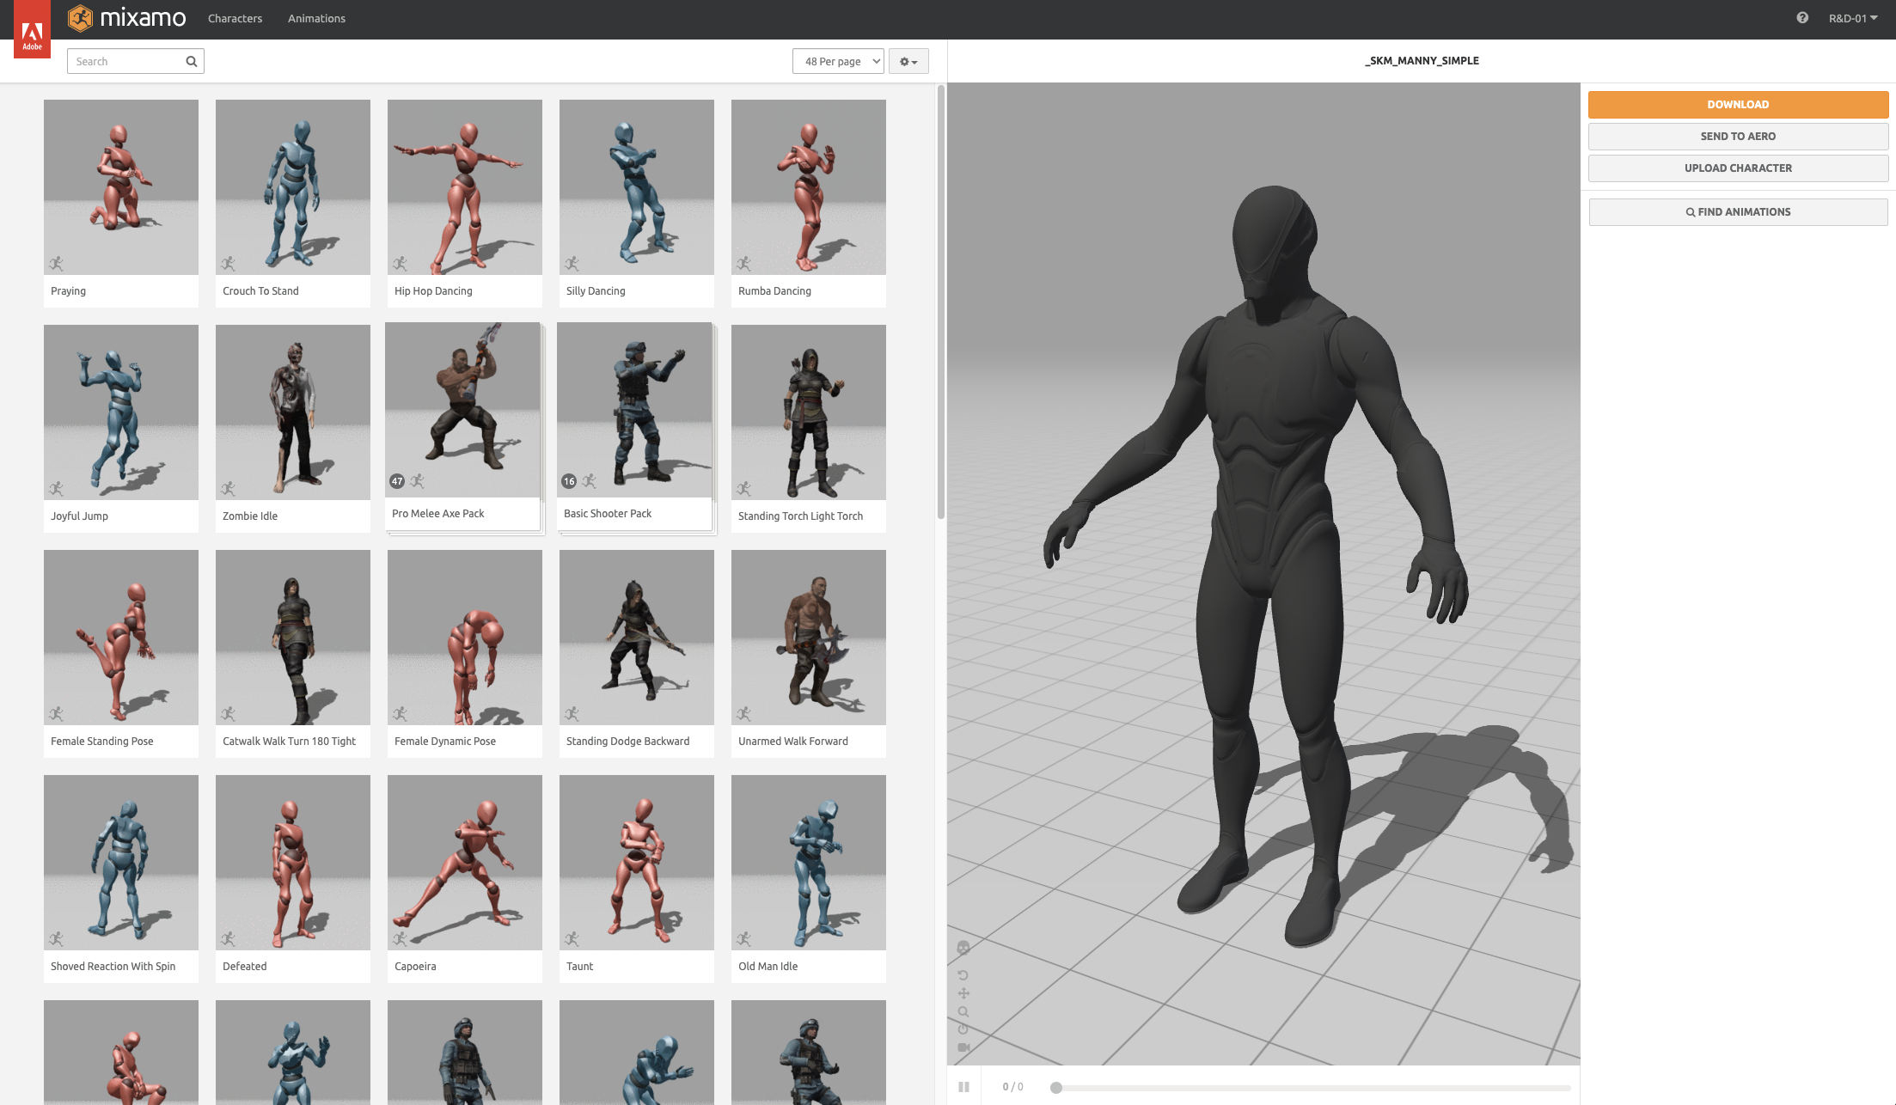The image size is (1896, 1105).
Task: Select the pan move-arrows icon in viewport
Action: pyautogui.click(x=963, y=993)
